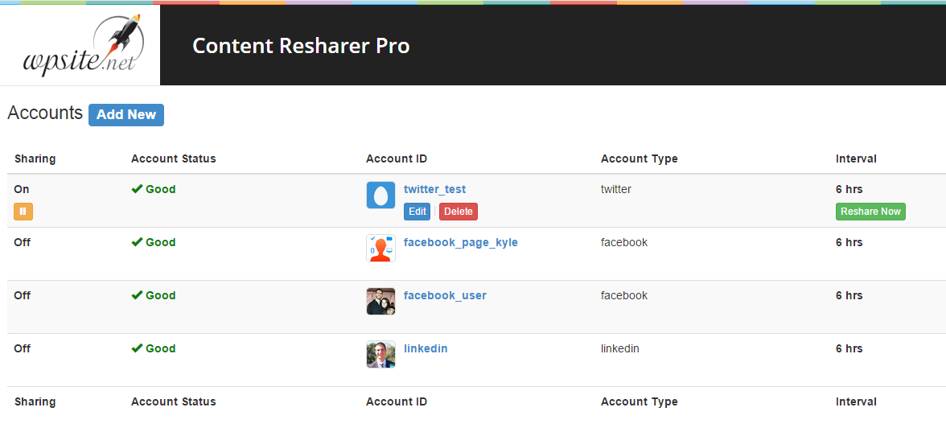This screenshot has height=424, width=946.
Task: Click the Content Resharer Pro title
Action: coord(301,46)
